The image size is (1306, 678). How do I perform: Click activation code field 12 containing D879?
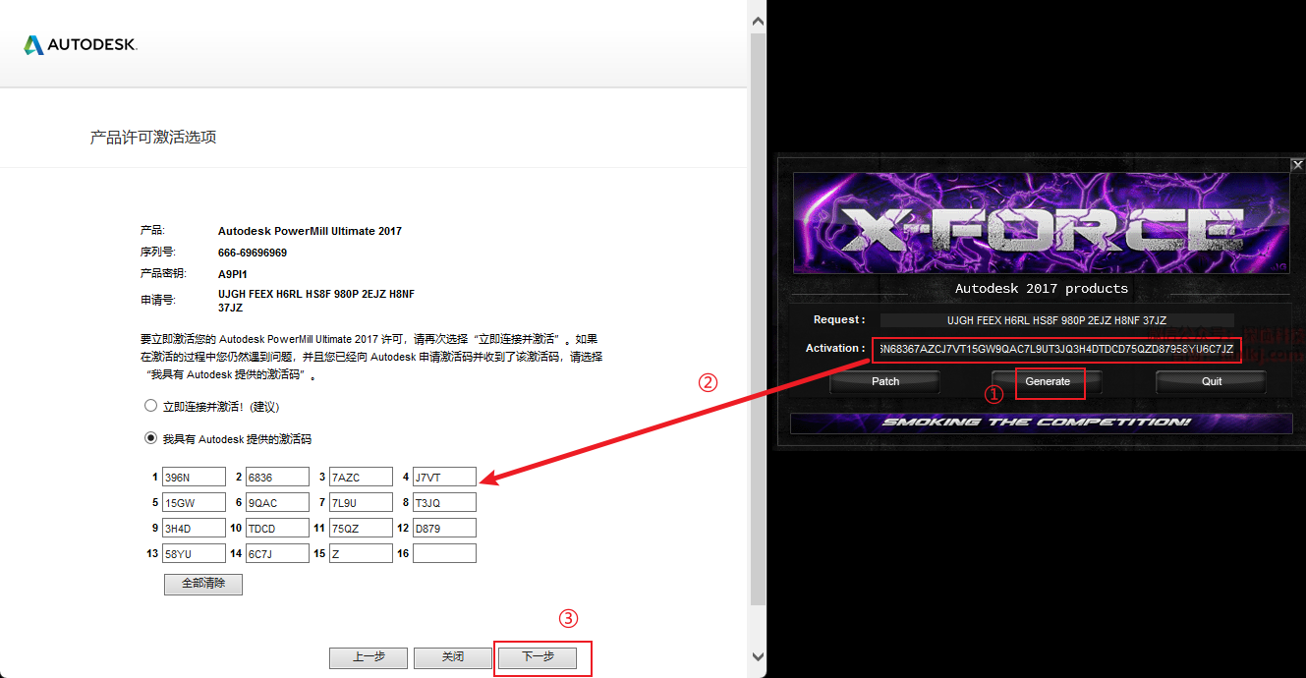[x=444, y=528]
